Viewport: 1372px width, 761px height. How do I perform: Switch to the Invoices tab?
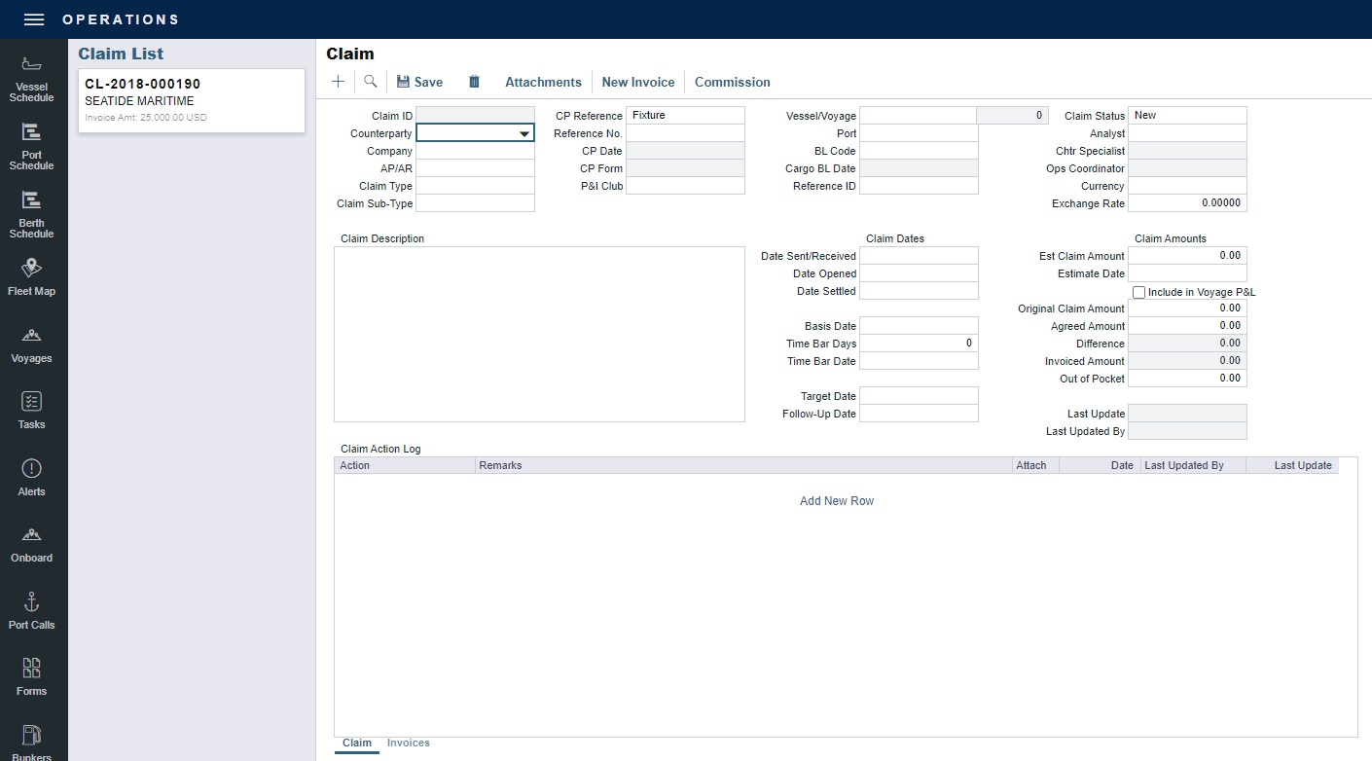point(408,743)
